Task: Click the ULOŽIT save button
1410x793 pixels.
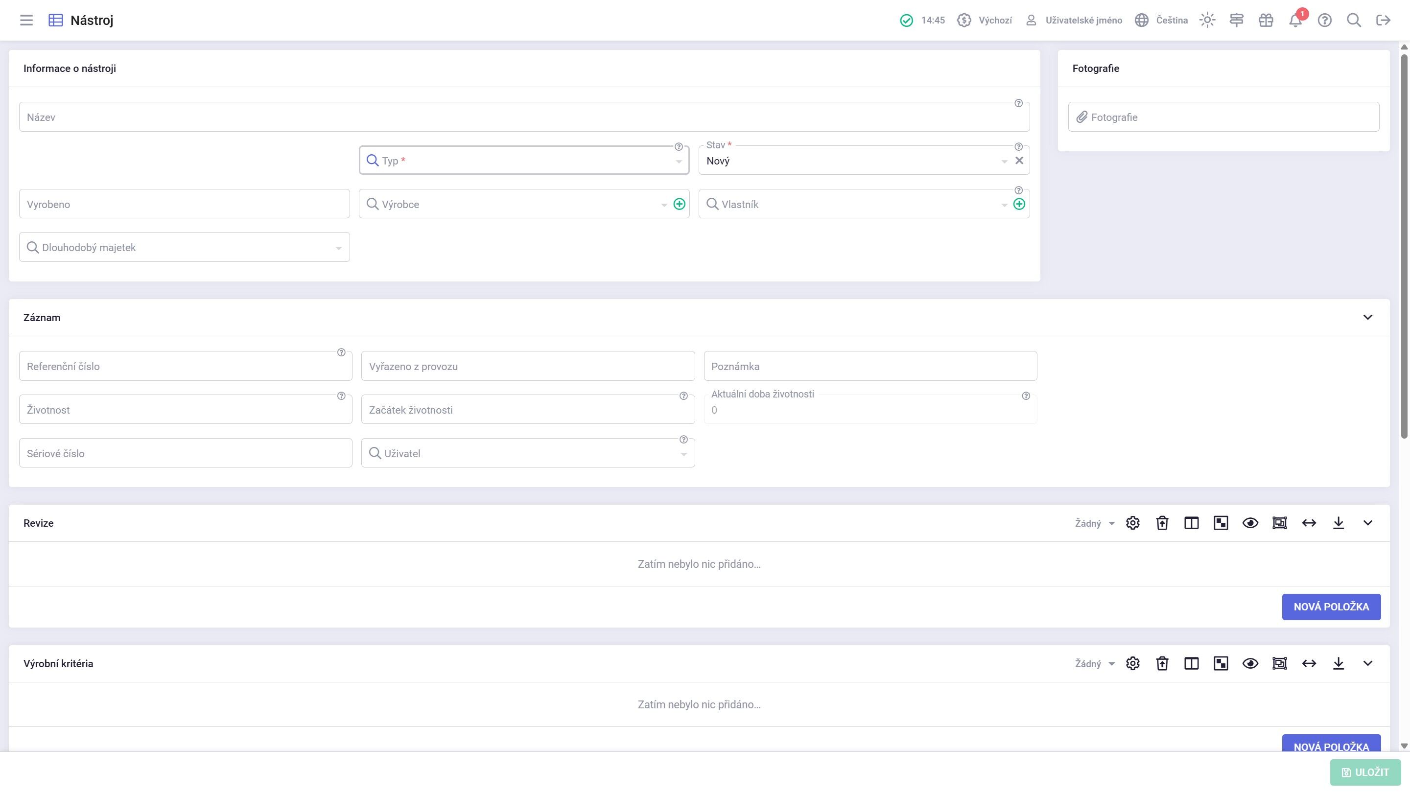Action: point(1365,771)
